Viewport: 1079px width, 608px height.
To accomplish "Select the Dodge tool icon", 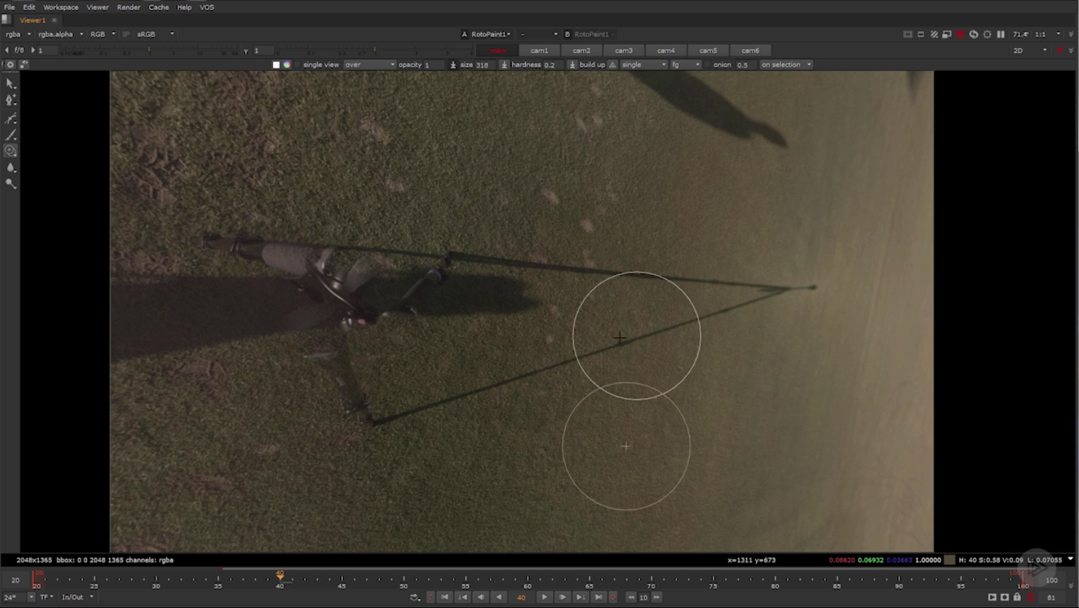I will 11,184.
